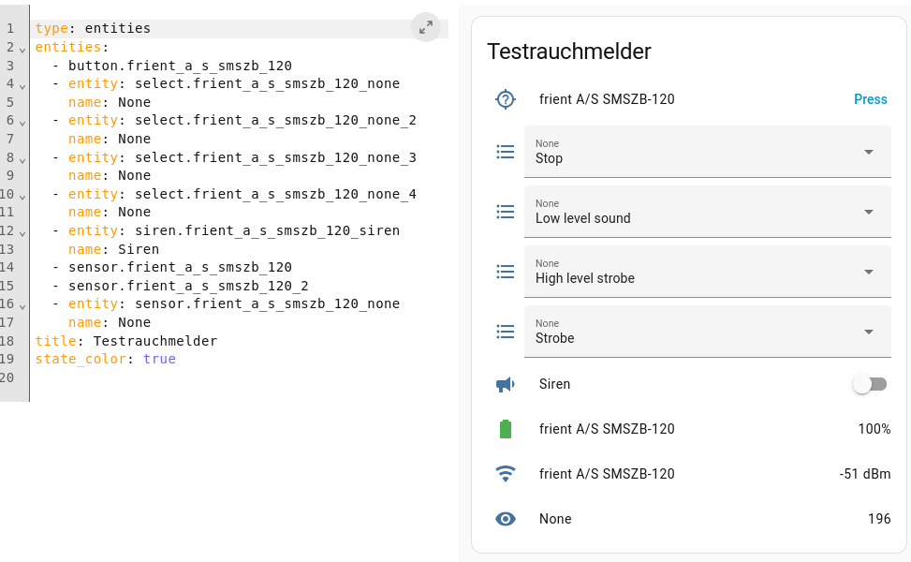Viewport: 911px width, 562px height.
Task: Click the eye icon next to None
Action: coord(506,519)
